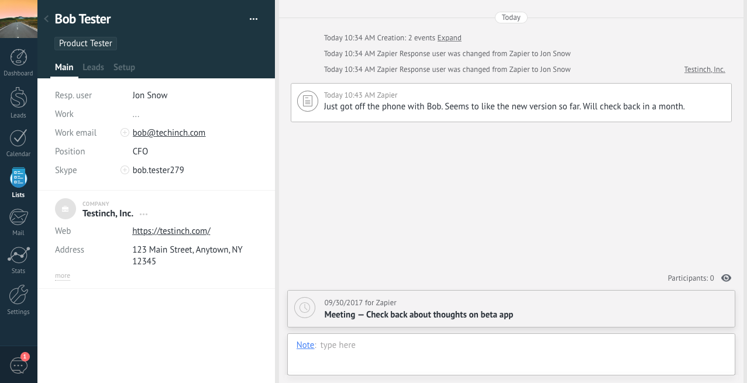Open the Meeting — Check back task
Viewport: 747px width, 383px height.
pyautogui.click(x=419, y=315)
